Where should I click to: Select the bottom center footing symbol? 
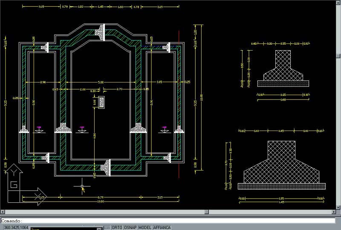pos(106,167)
